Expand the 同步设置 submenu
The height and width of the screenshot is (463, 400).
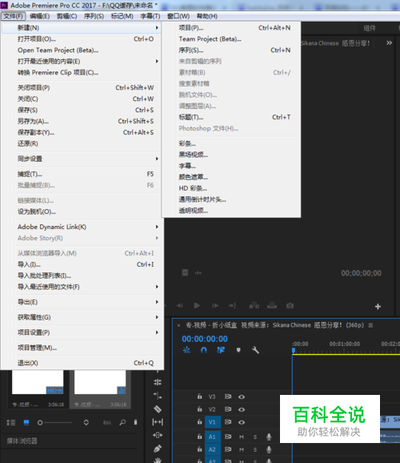click(81, 159)
